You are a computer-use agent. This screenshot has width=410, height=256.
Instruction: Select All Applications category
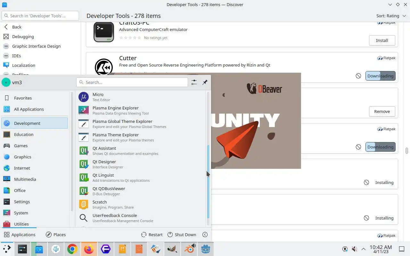[35, 109]
